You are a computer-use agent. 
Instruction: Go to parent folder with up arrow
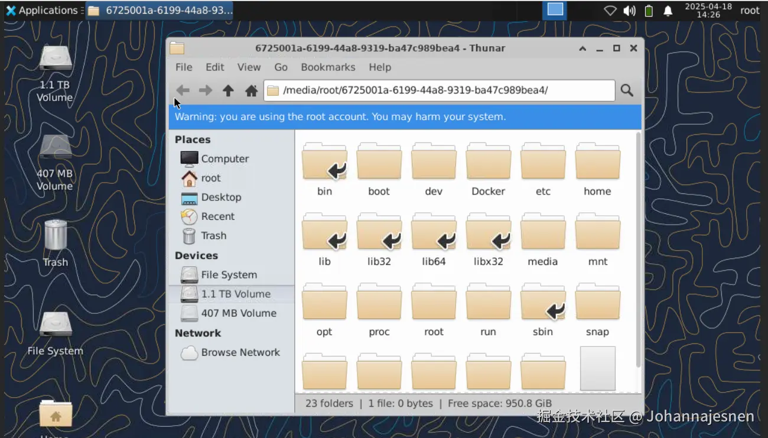pos(228,90)
